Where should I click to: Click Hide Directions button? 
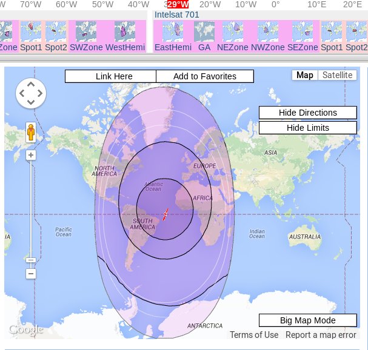click(x=308, y=113)
